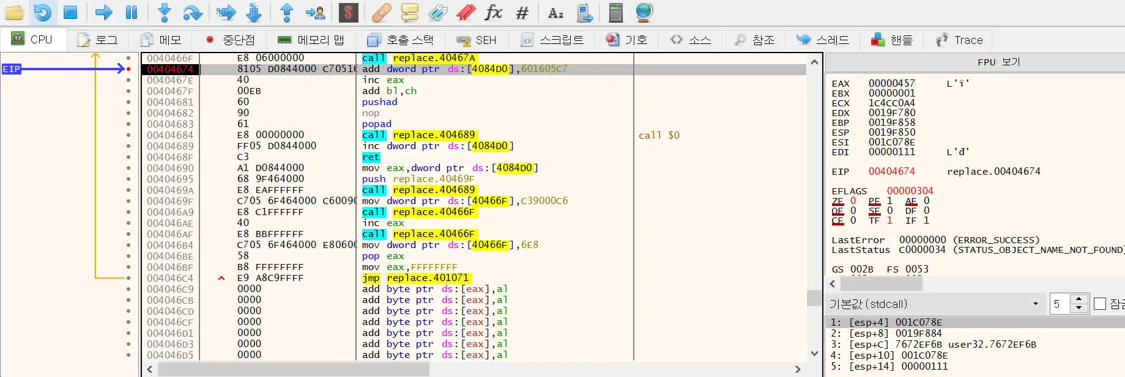Select the EIP register value 00404674
This screenshot has width=1125, height=377.
891,172
